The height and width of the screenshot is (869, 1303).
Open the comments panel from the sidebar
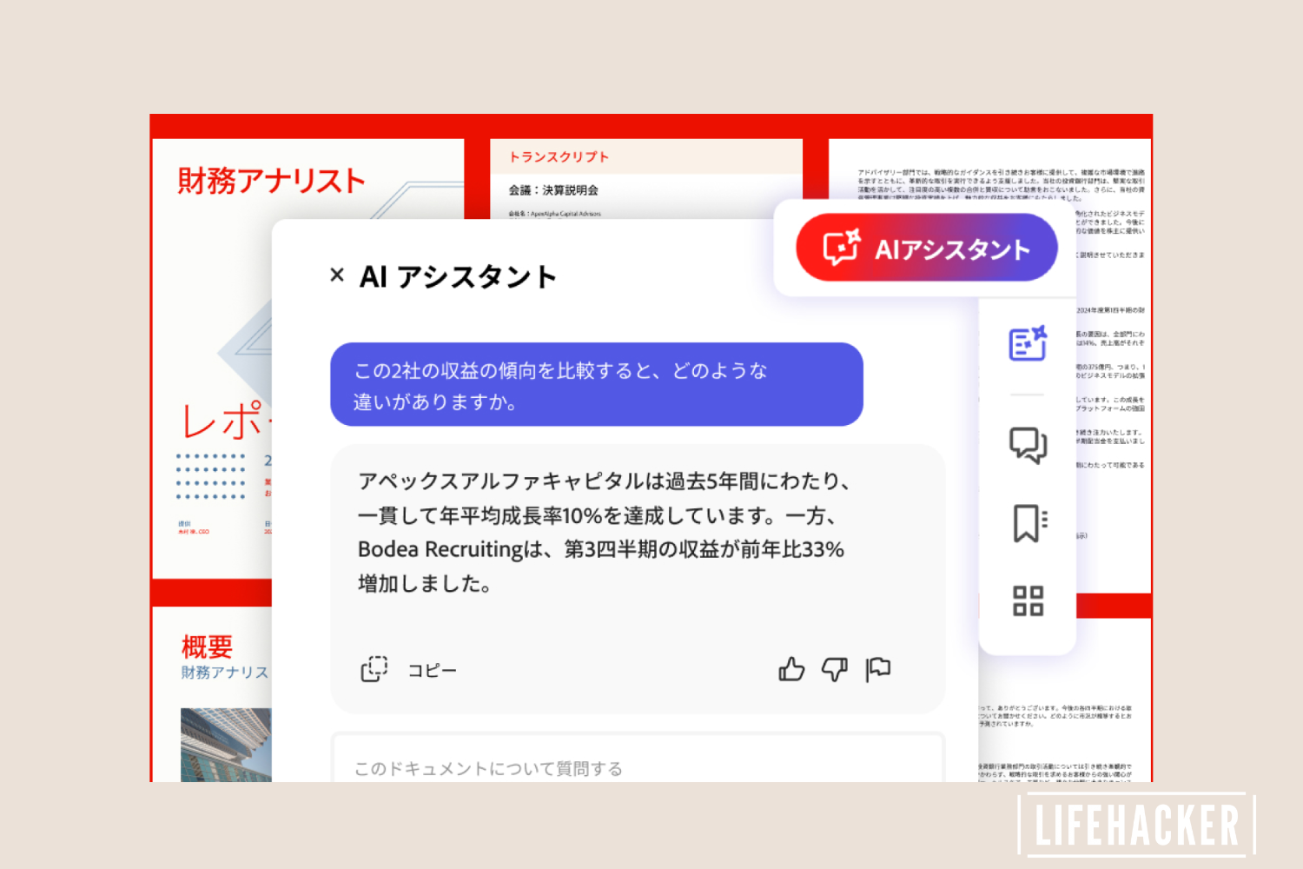1029,446
